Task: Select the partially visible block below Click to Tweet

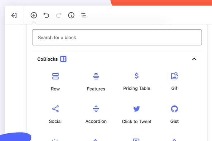Action: (137, 139)
